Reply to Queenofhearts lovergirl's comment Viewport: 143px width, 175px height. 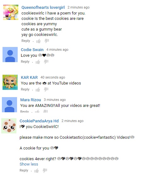pyautogui.click(x=26, y=41)
